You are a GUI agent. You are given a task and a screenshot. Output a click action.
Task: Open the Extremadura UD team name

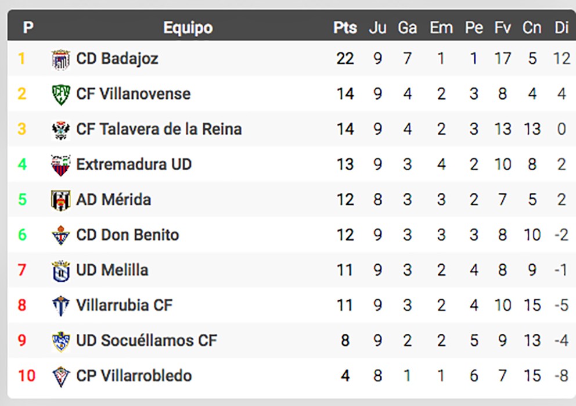pos(134,164)
